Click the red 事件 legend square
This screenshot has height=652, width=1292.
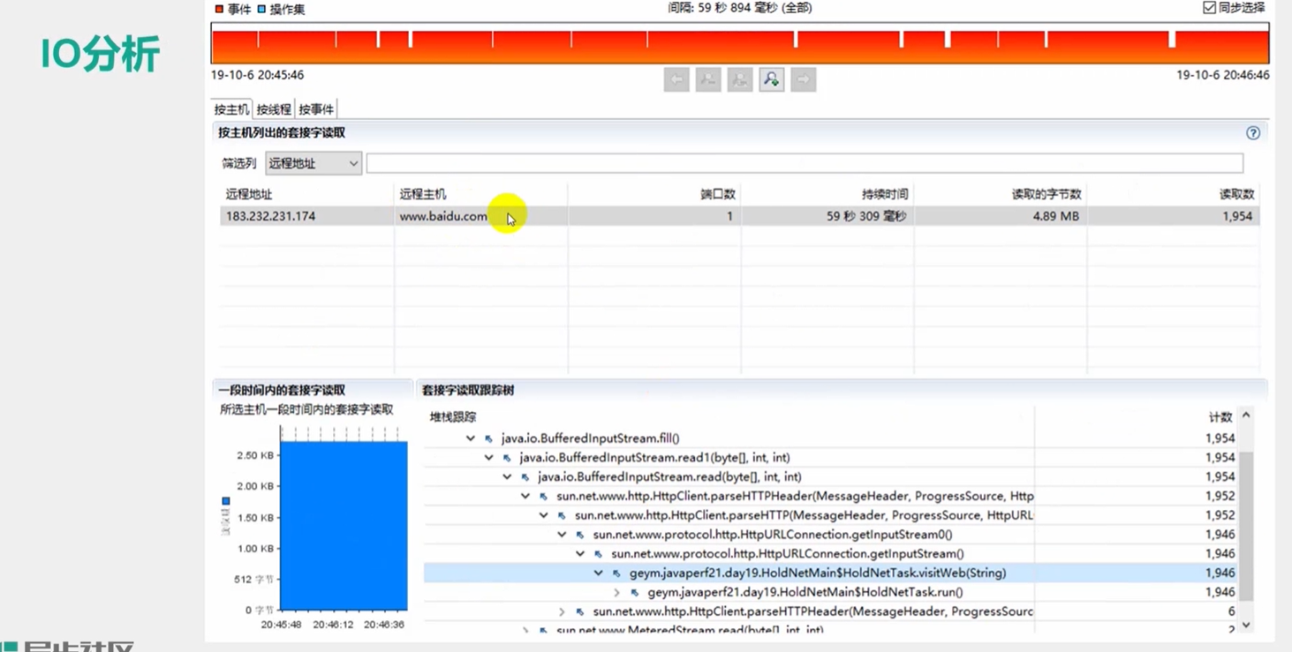[219, 9]
